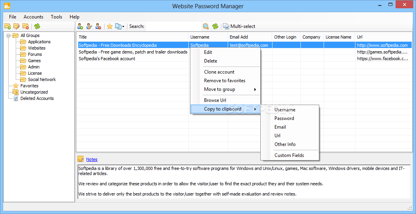Screen dimensions: 416x214
Task: Choose Remove to favorites
Action: tap(225, 81)
